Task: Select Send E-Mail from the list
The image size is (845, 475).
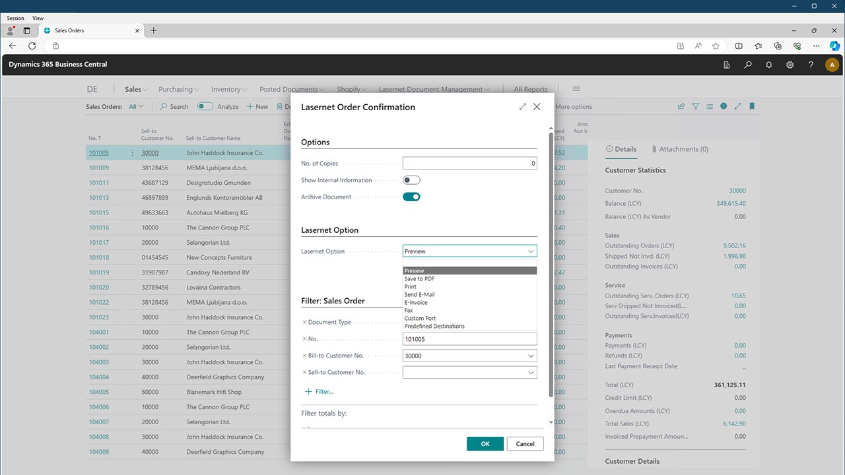Action: [469, 295]
